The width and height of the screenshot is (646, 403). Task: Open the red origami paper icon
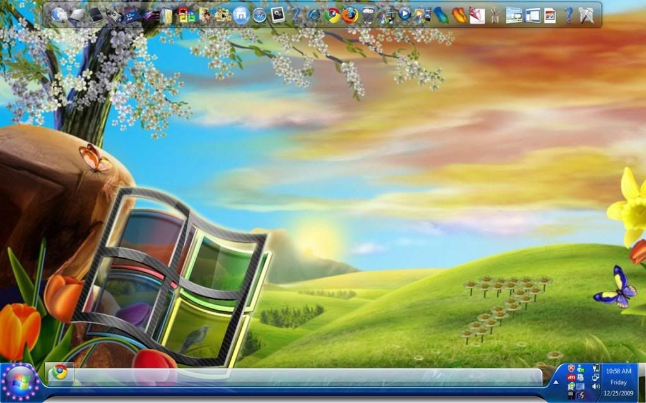(477, 15)
